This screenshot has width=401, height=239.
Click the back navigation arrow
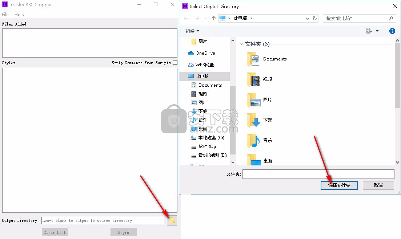pos(186,18)
